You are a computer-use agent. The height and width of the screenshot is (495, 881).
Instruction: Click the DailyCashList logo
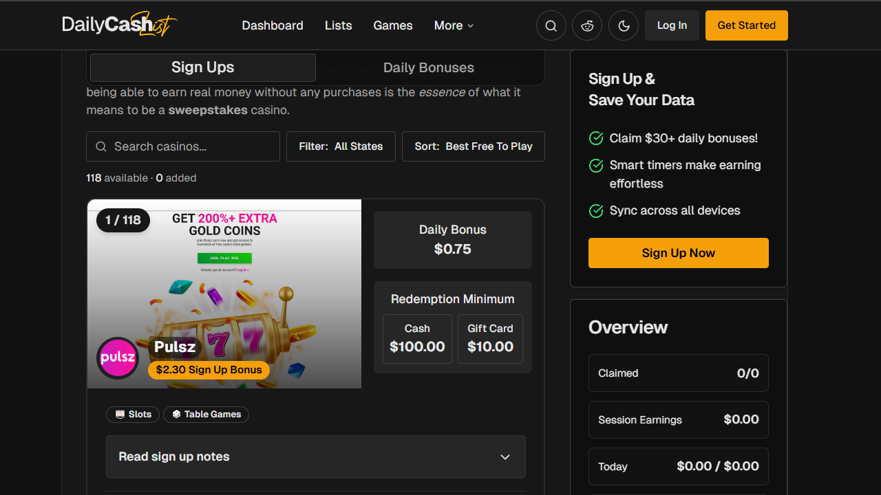click(120, 25)
